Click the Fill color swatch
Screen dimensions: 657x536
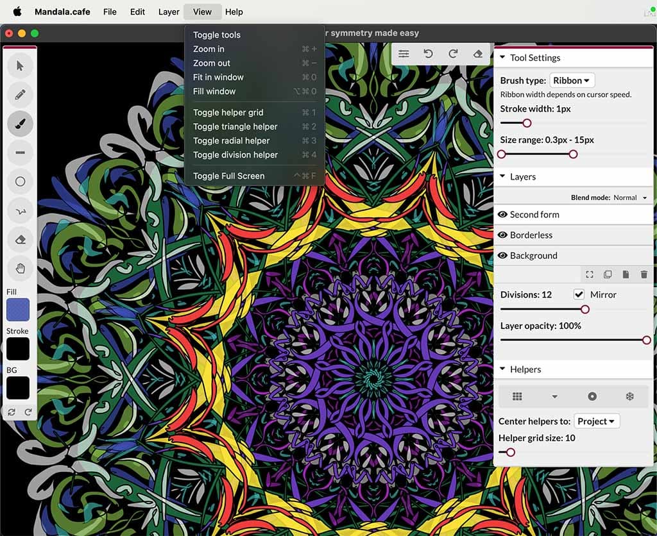point(17,310)
